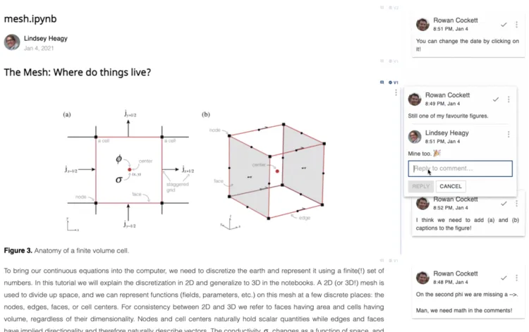Resolve the 'second phi' comment
This screenshot has width=529, height=332.
pyautogui.click(x=503, y=278)
